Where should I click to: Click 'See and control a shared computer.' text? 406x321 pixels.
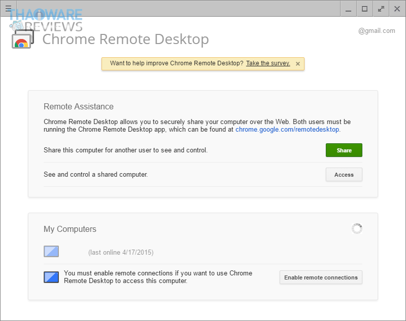[95, 175]
